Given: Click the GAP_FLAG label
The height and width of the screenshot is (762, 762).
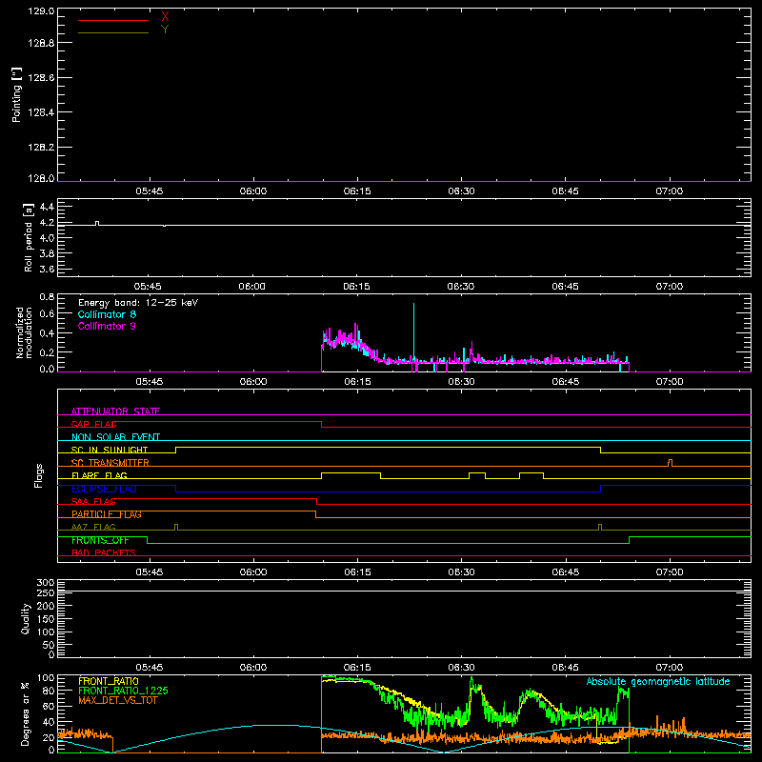Looking at the screenshot, I should pyautogui.click(x=93, y=424).
